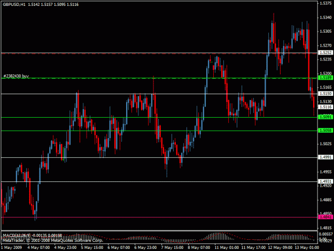Image resolution: width=334 pixels, height=251 pixels.
Task: Click the 13 May 01:00 time label
Action: click(307, 248)
